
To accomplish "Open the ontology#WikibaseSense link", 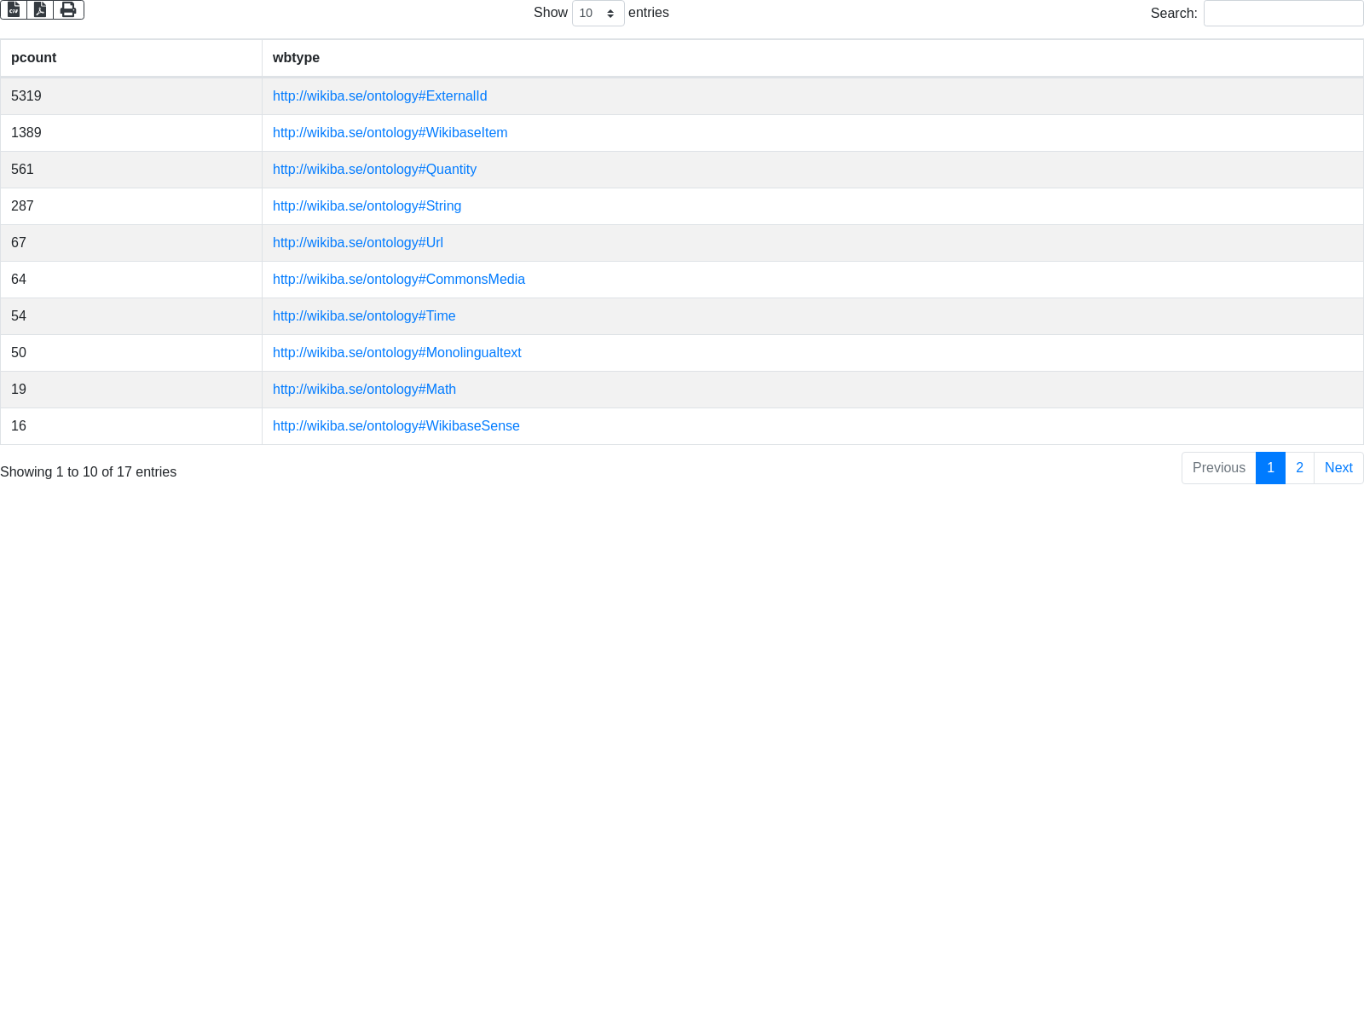I will [x=396, y=426].
